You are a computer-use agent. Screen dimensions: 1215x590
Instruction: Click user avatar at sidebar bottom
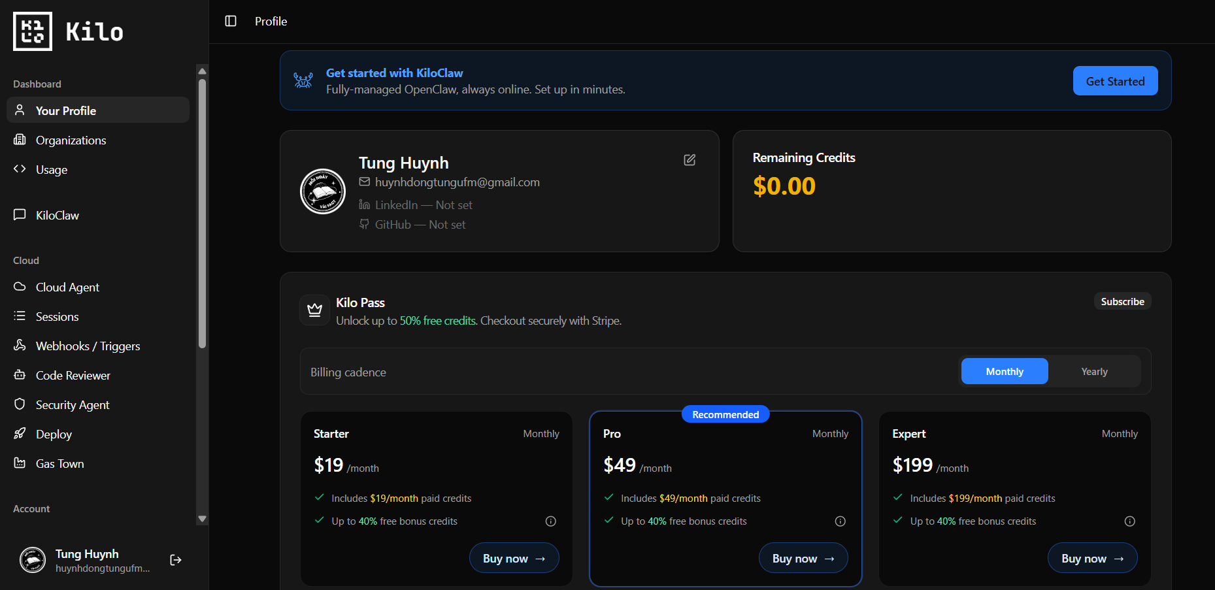click(33, 560)
